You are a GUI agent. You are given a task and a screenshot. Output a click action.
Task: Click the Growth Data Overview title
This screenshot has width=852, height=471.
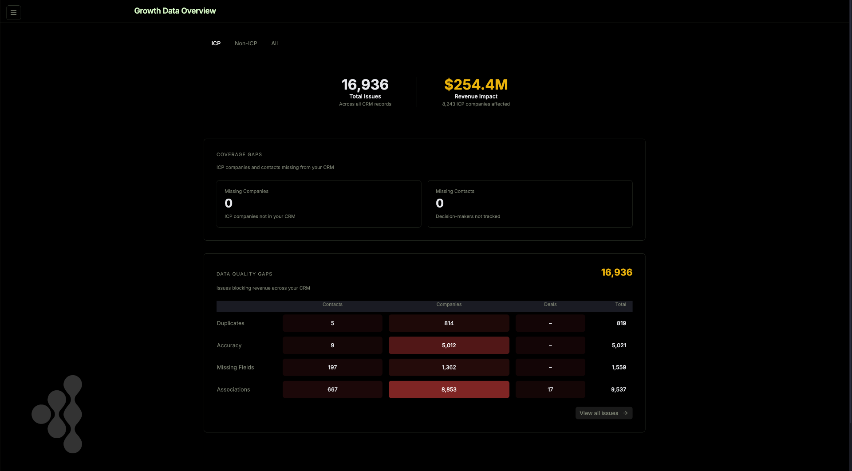[175, 11]
